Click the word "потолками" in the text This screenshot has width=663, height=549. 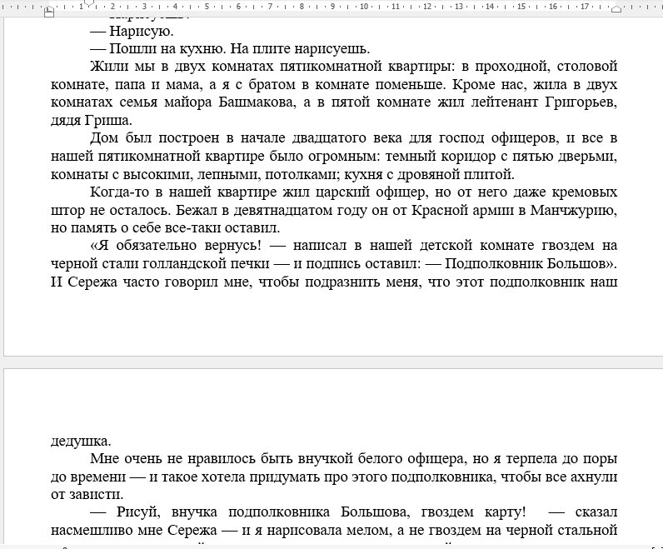(x=301, y=175)
